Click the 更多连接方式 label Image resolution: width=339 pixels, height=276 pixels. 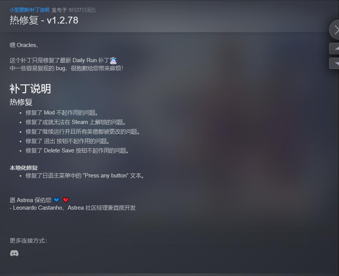(28, 241)
